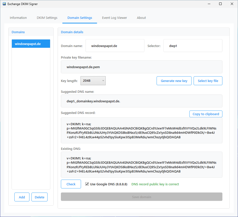Screen dimensions: 238x217
Task: Click the Add button to create a domain
Action: 22,197
